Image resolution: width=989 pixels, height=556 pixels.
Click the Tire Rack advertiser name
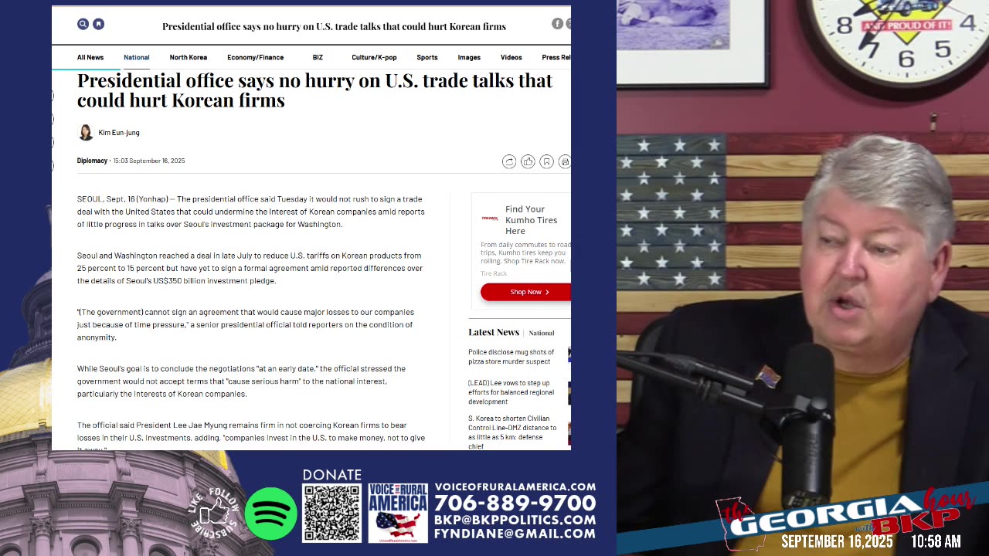494,273
